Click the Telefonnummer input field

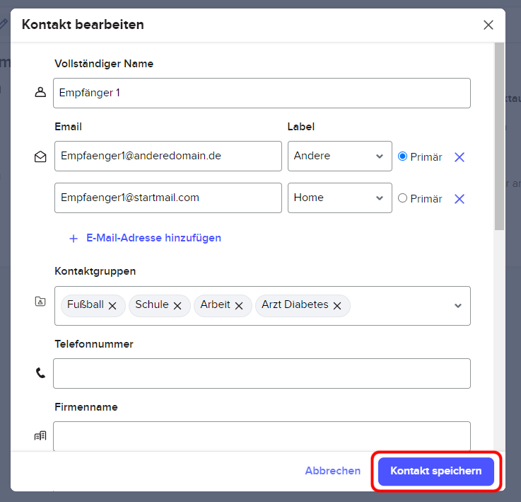click(x=262, y=374)
